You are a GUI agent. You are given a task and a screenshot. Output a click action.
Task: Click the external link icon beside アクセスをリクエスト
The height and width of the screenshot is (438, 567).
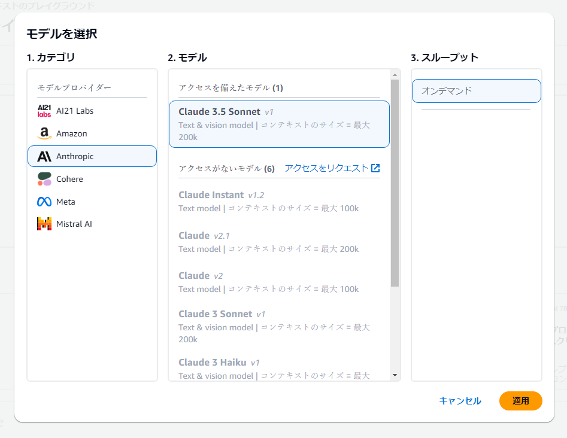click(x=375, y=168)
